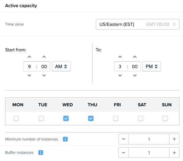This screenshot has width=183, height=161.
Task: Open the US/Eastern time zone dropdown
Action: pyautogui.click(x=138, y=24)
